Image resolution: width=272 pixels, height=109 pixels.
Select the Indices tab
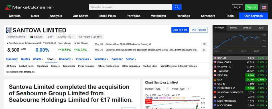coord(220,28)
